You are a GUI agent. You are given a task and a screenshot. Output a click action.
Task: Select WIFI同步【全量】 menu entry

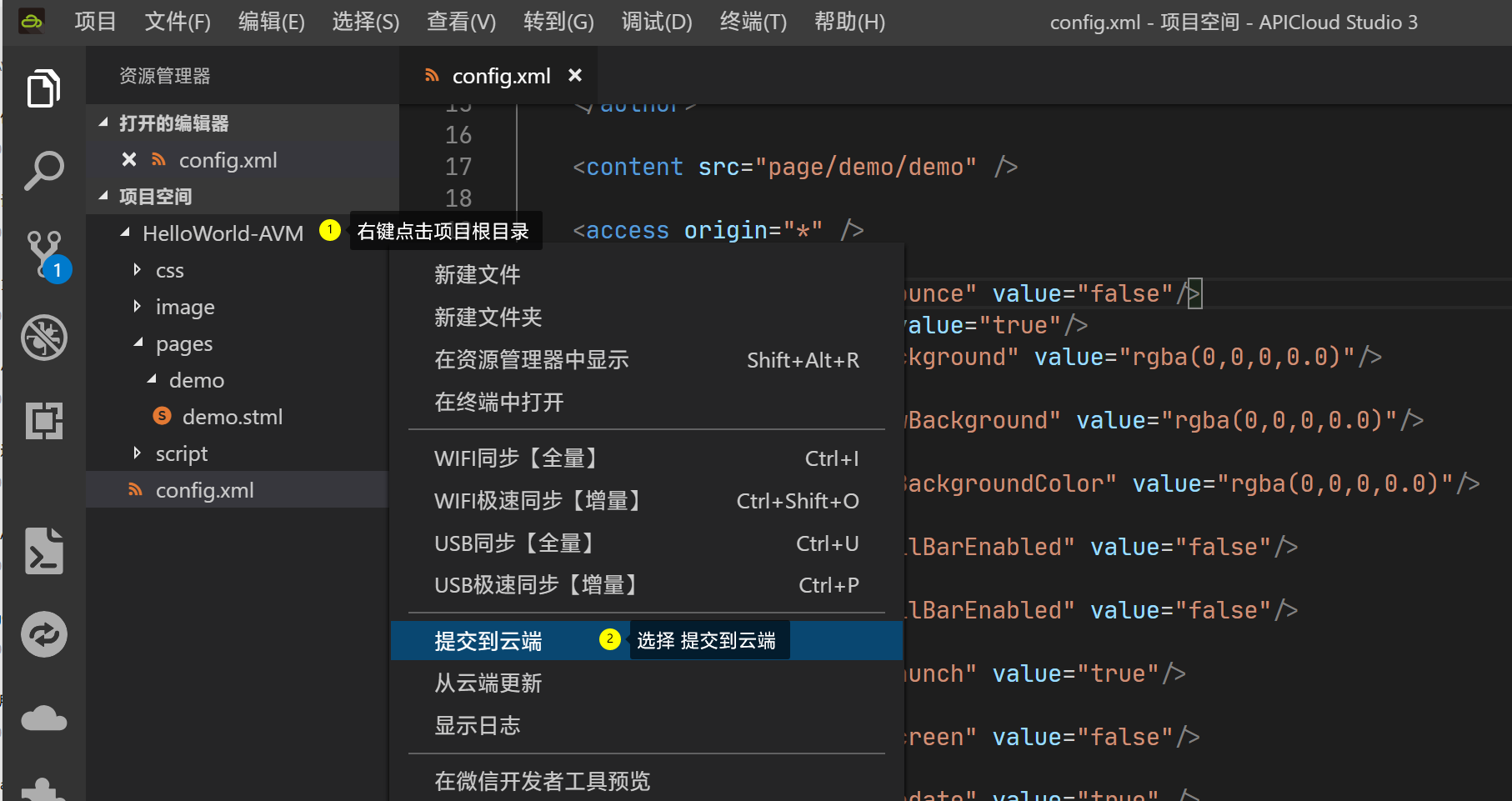pyautogui.click(x=647, y=458)
